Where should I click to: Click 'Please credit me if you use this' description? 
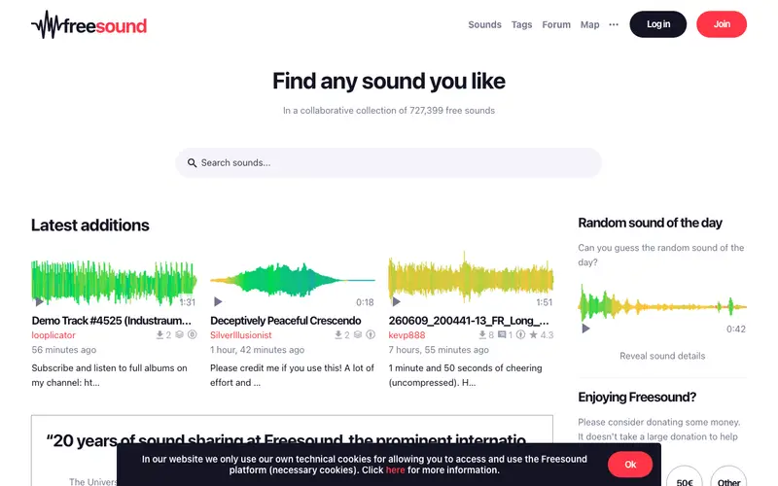[x=293, y=375]
